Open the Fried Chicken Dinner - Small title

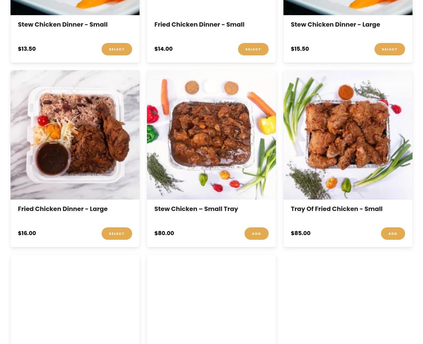(199, 24)
